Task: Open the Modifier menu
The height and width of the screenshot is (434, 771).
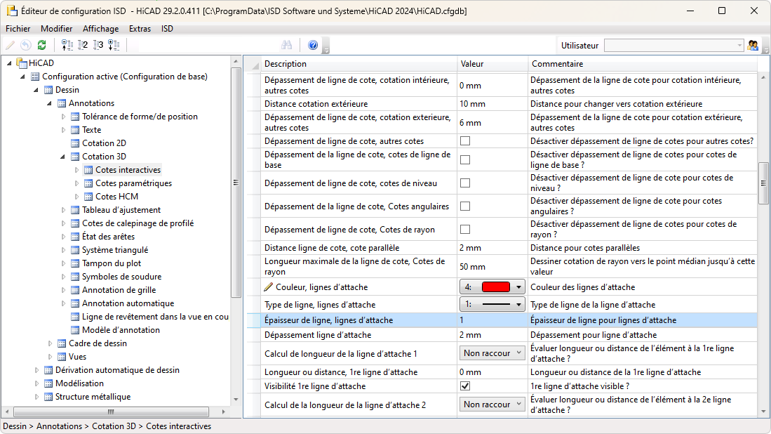Action: (x=57, y=29)
